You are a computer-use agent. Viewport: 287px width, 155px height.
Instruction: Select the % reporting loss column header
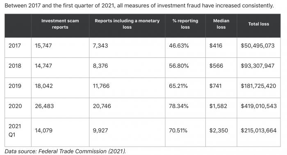185,24
